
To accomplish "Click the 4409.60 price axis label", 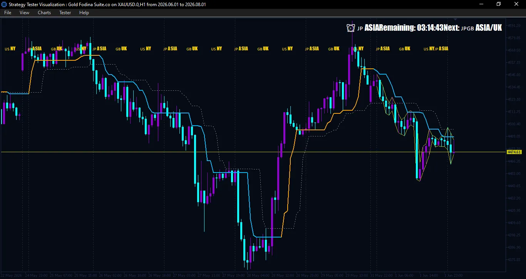I will tap(514, 223).
